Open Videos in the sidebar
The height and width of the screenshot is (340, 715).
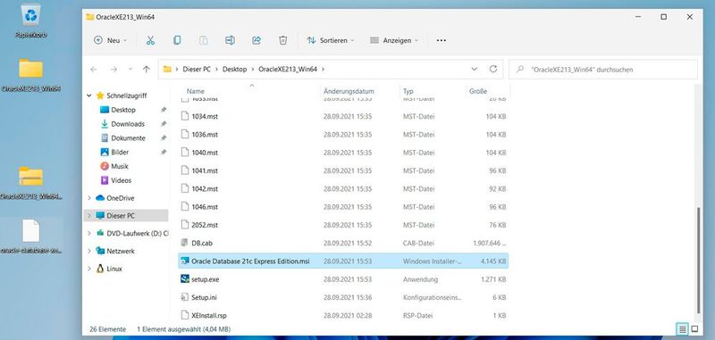[x=121, y=180]
